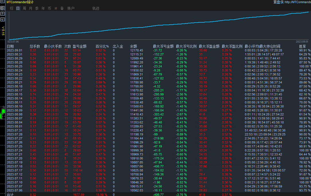Click the 最大浮亏比例 column header

tap(186, 46)
